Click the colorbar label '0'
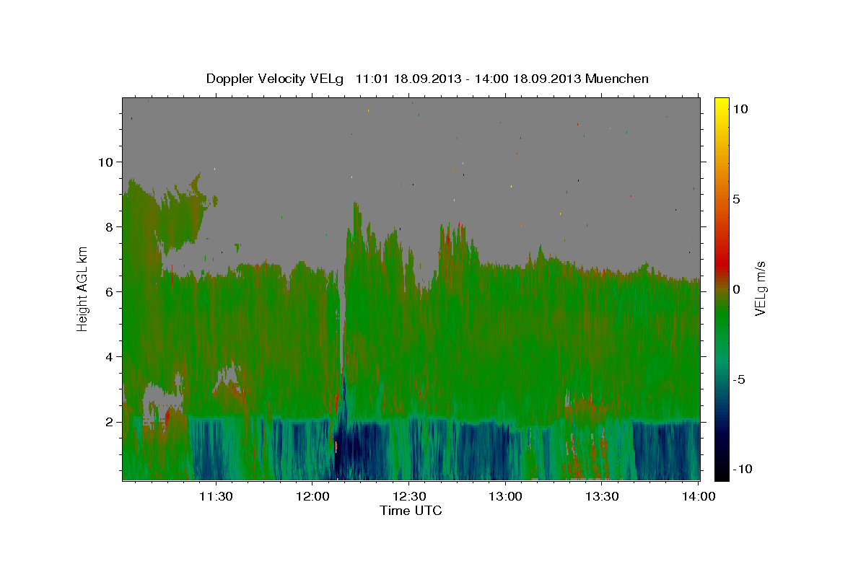This screenshot has height=577, width=866. 737,289
